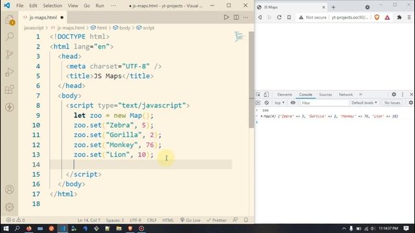Open the Default levels dropdown
Image resolution: width=415 pixels, height=233 pixels.
(364, 103)
